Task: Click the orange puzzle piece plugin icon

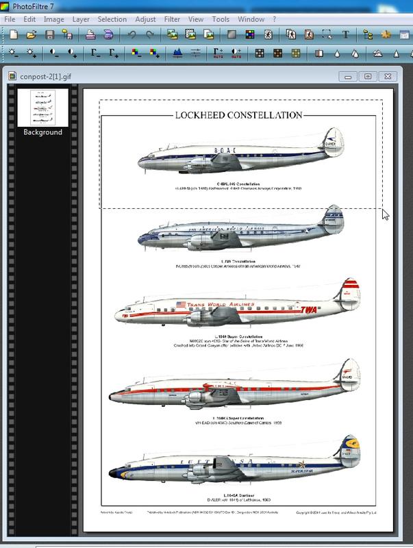Action: pyautogui.click(x=386, y=34)
